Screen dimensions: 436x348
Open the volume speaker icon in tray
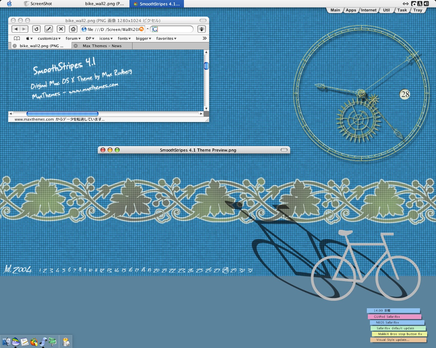[426, 4]
